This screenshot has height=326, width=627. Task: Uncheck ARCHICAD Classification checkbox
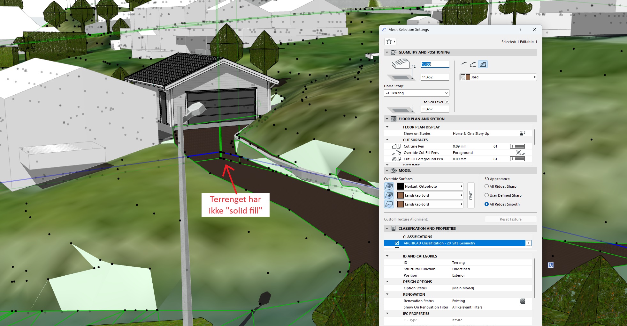click(397, 243)
